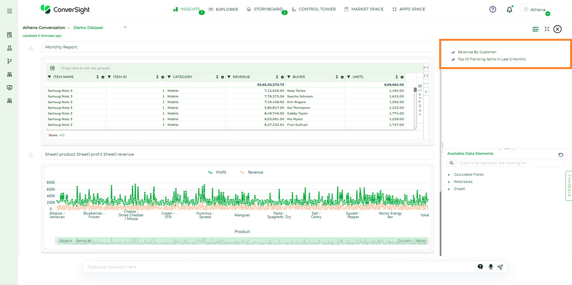This screenshot has width=572, height=285.
Task: Click the chart range slider left handle
Action: click(x=57, y=241)
